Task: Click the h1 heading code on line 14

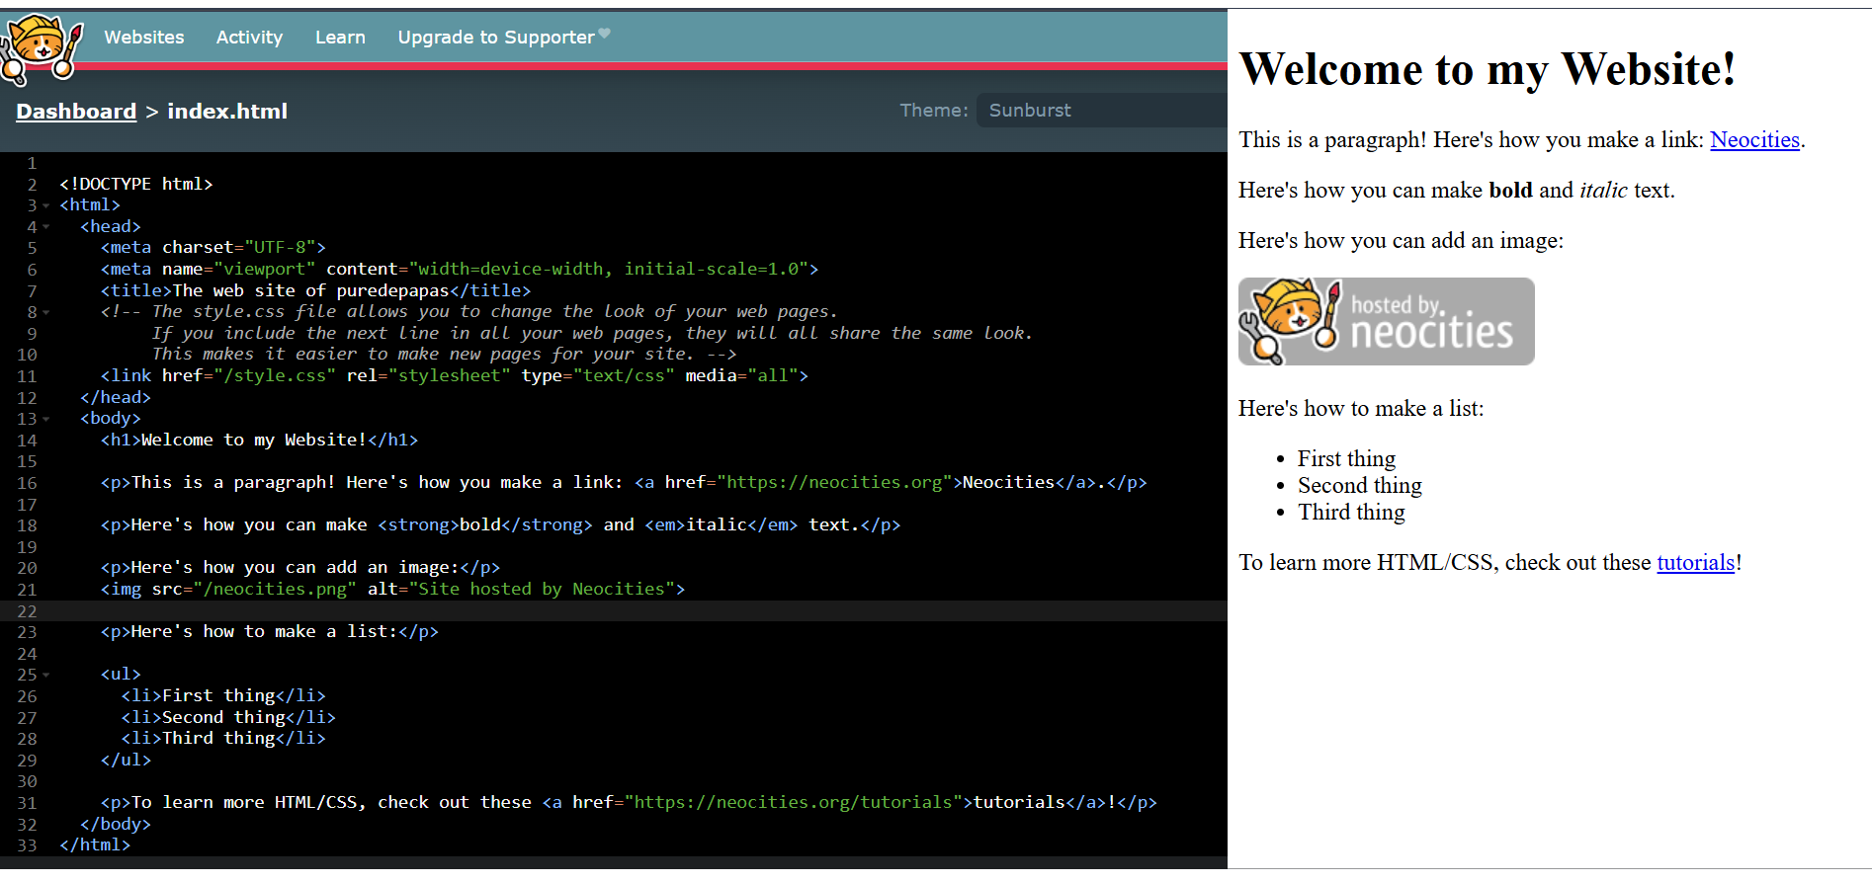Action: tap(259, 441)
